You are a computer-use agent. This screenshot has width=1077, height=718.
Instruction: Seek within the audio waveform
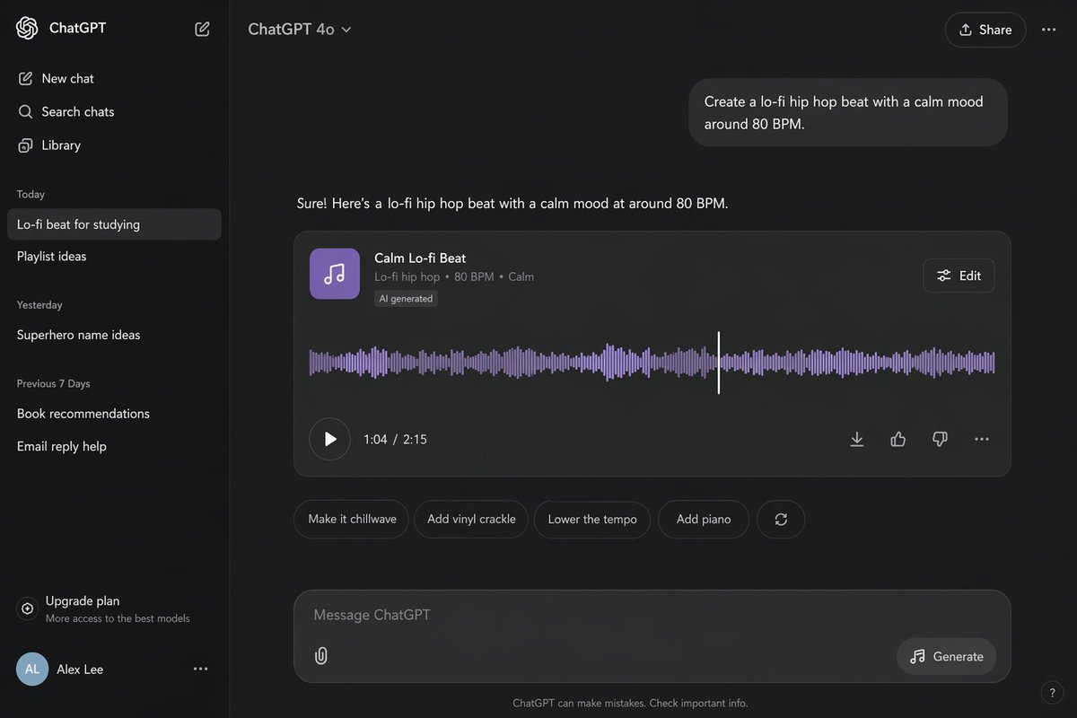pos(652,363)
